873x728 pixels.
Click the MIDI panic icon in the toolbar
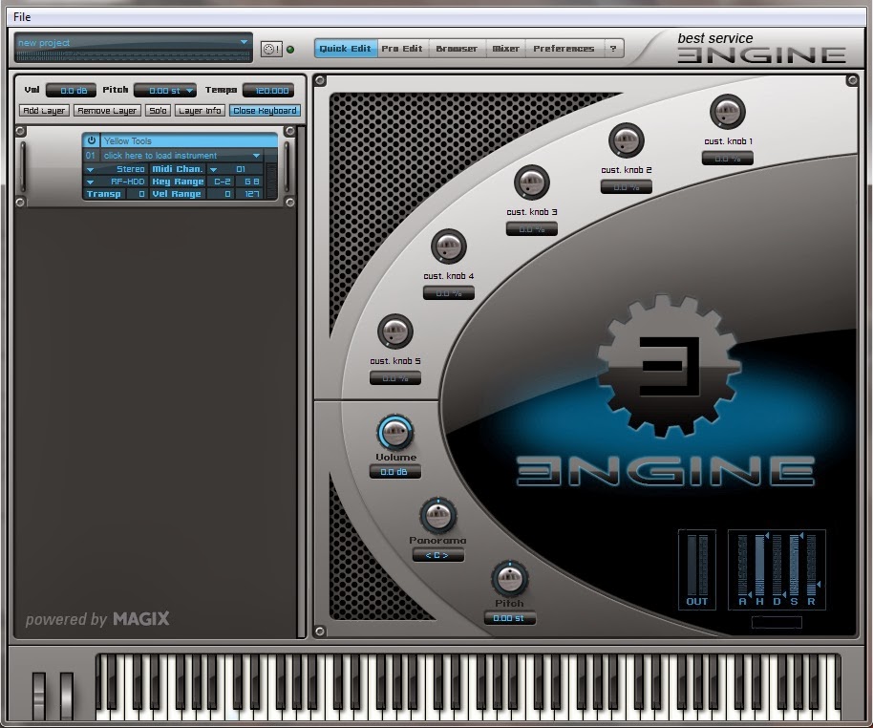pos(270,47)
